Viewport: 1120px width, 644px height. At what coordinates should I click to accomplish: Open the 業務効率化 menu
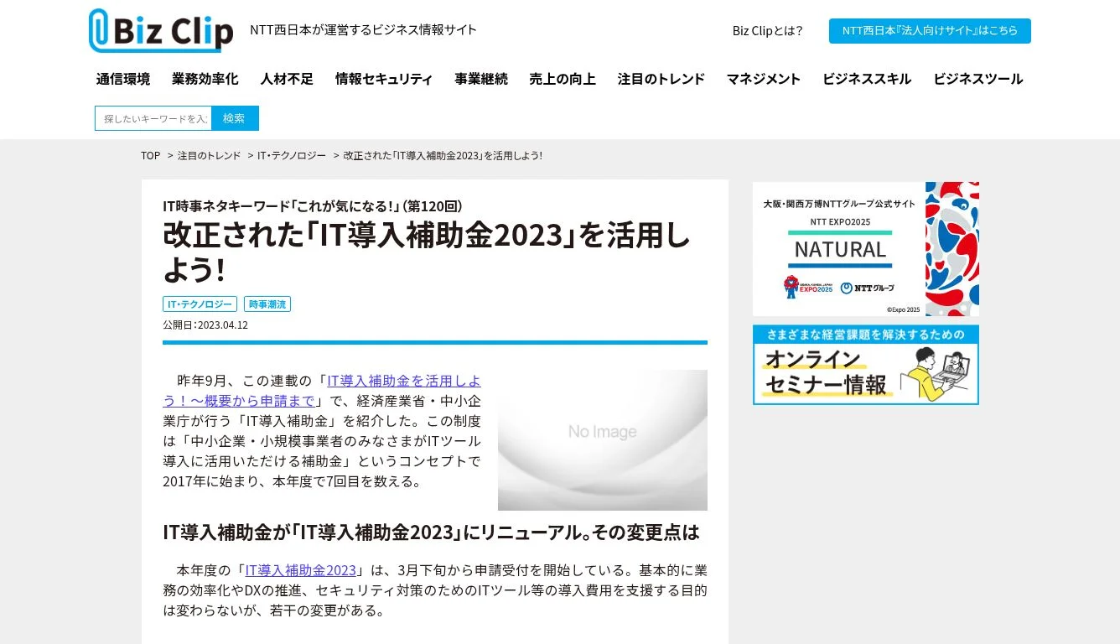205,79
